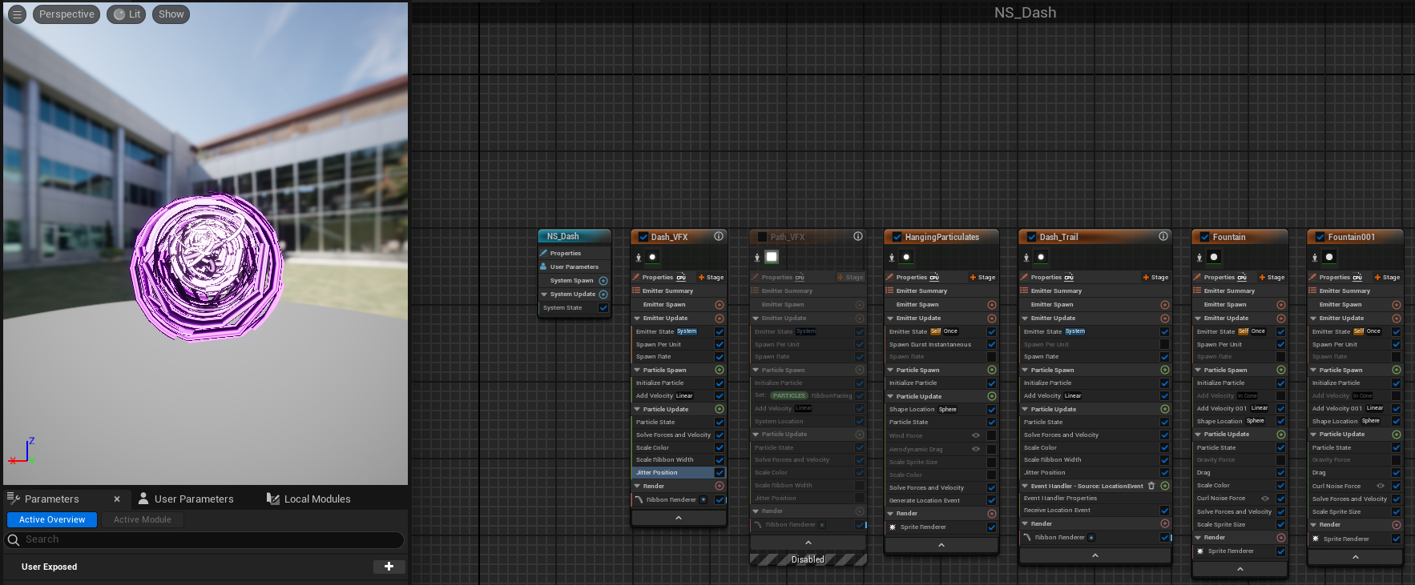The image size is (1415, 585).
Task: Toggle the Fountain001 emitter enabled checkbox
Action: (x=1320, y=237)
